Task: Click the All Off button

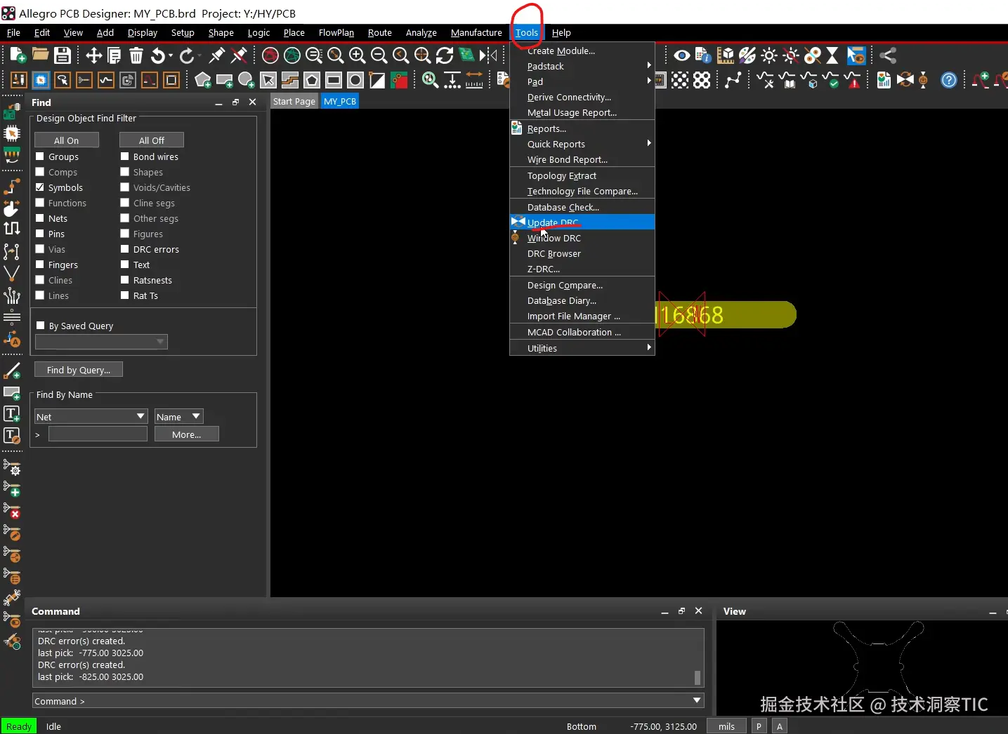Action: pyautogui.click(x=151, y=140)
